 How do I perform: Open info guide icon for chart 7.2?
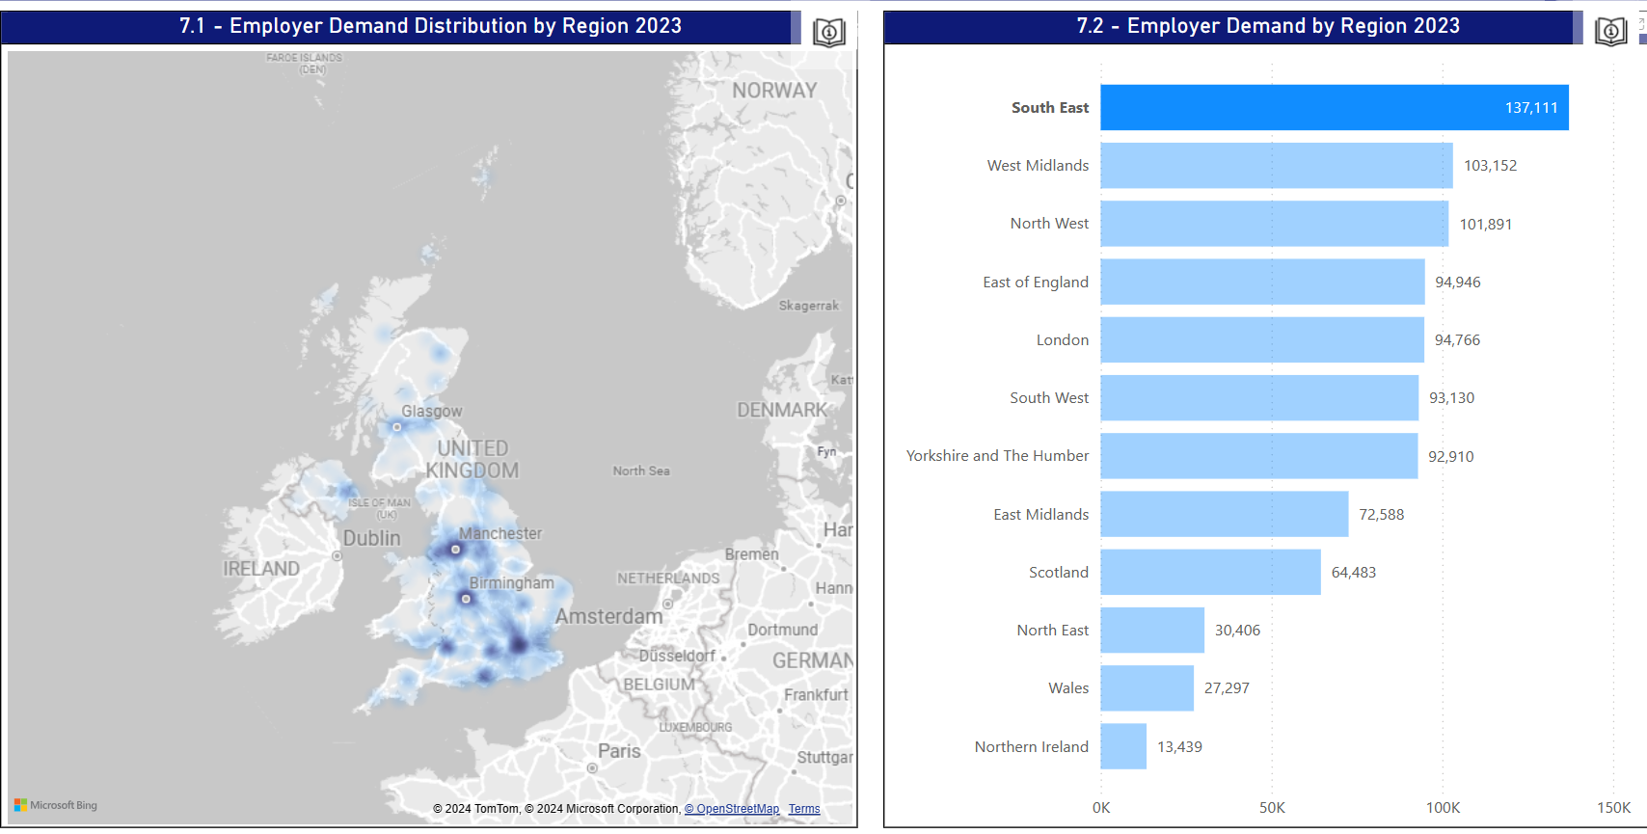(1610, 32)
